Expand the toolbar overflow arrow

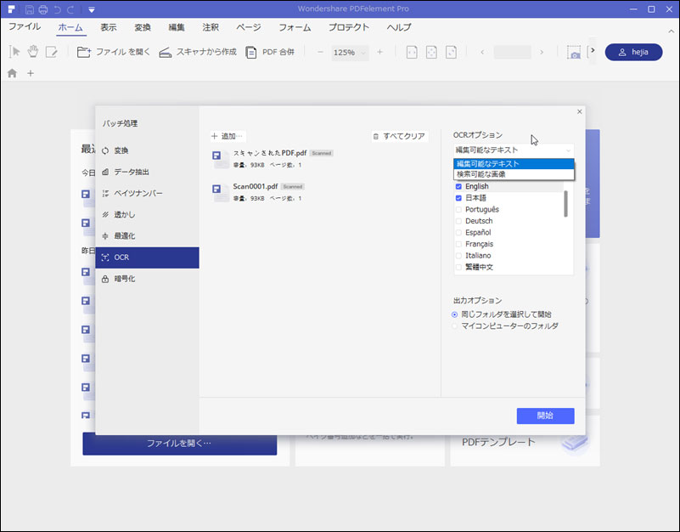coord(593,50)
